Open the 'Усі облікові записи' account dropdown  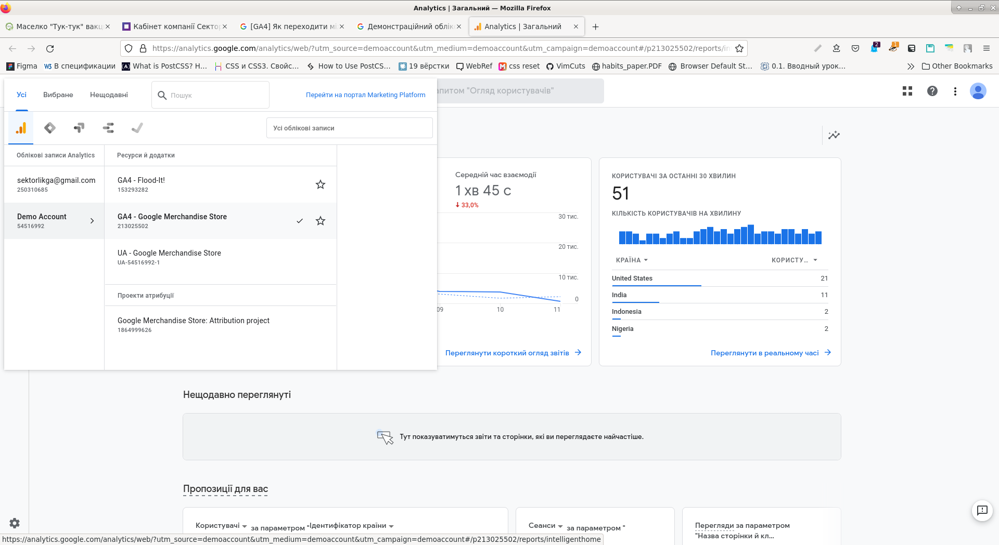(x=349, y=127)
